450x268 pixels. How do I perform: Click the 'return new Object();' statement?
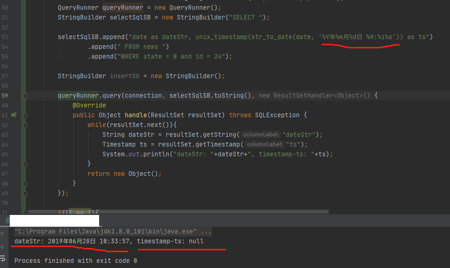coord(125,174)
